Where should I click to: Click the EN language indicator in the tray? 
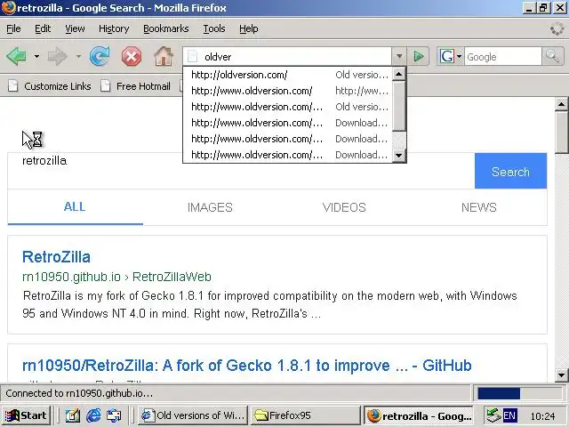point(509,415)
